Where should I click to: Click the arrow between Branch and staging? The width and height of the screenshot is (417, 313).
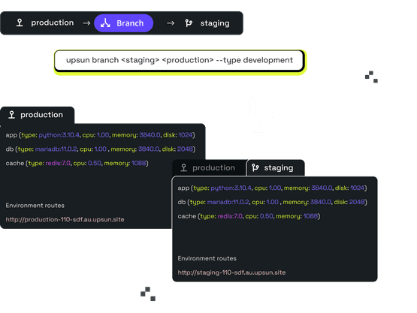pyautogui.click(x=171, y=23)
